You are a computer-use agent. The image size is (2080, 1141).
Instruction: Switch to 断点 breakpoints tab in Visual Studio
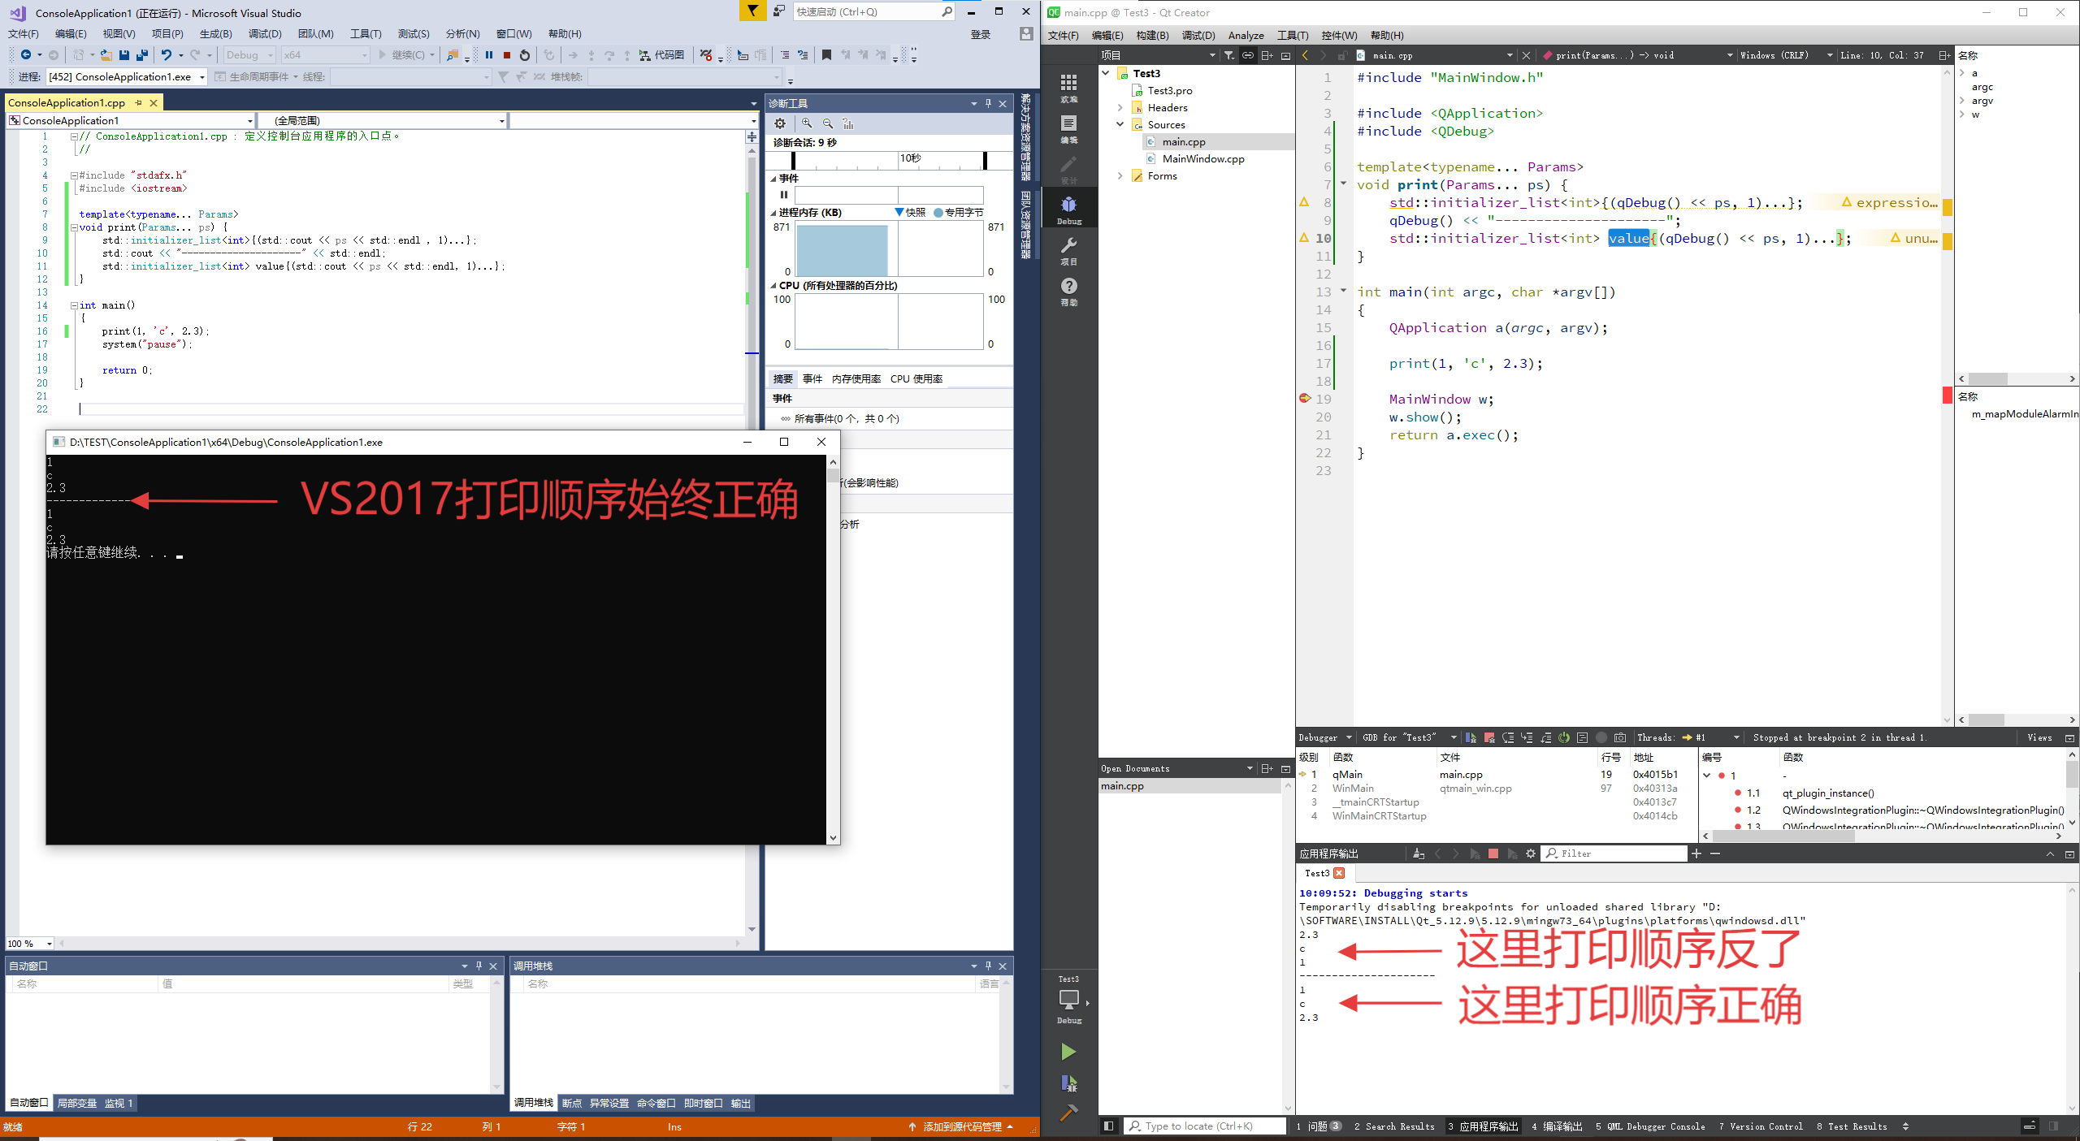(x=571, y=1103)
